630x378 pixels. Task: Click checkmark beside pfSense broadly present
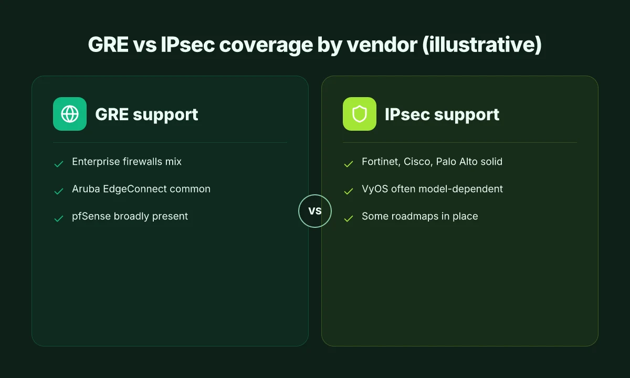coord(59,219)
